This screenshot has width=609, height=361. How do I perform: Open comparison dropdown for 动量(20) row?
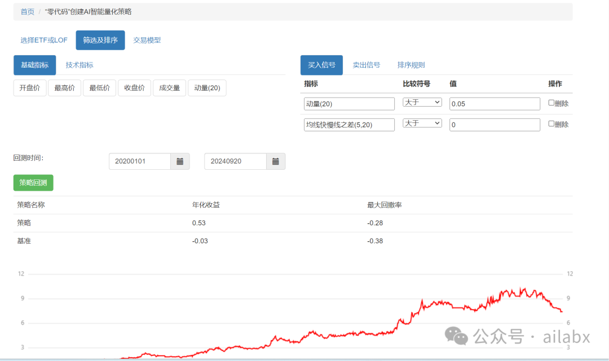click(422, 102)
